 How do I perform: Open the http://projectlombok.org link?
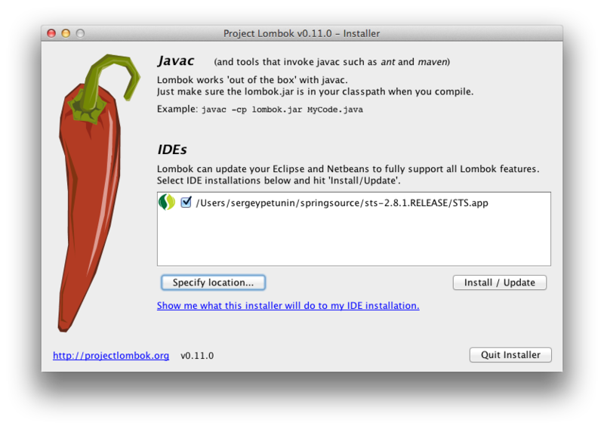pos(111,356)
